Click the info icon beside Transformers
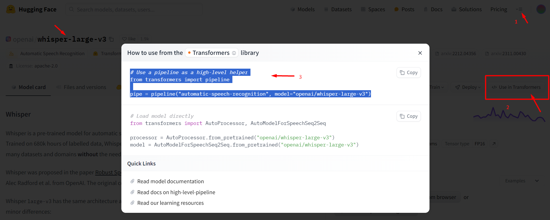This screenshot has height=220, width=550. (x=234, y=53)
